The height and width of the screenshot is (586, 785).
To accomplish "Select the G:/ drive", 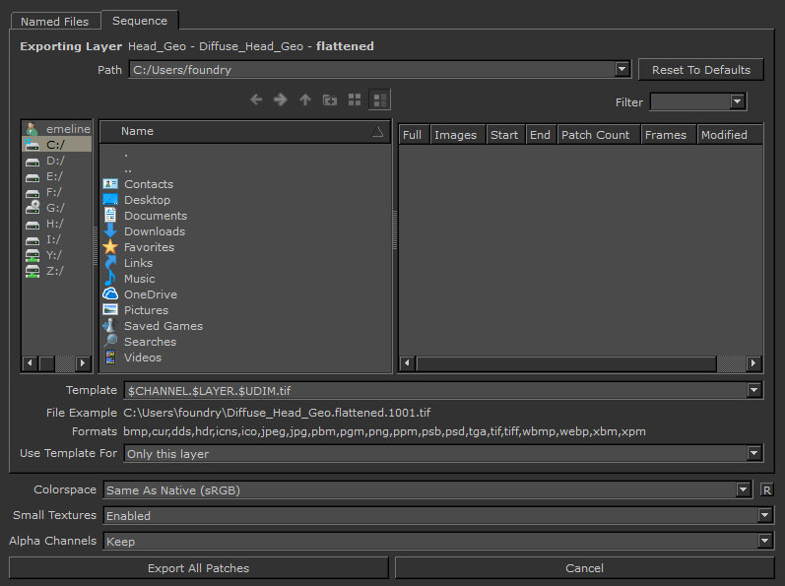I will pos(55,208).
